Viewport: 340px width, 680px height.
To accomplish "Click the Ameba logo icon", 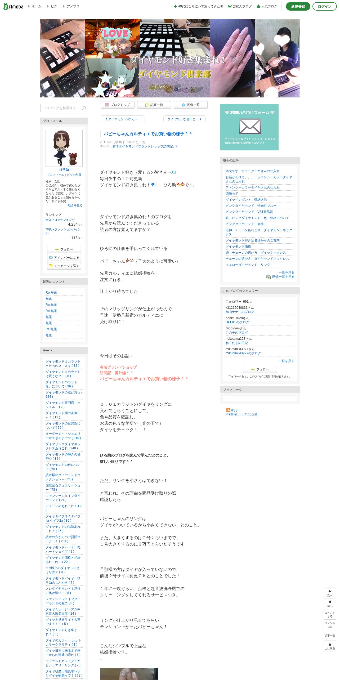I will tap(13, 6).
